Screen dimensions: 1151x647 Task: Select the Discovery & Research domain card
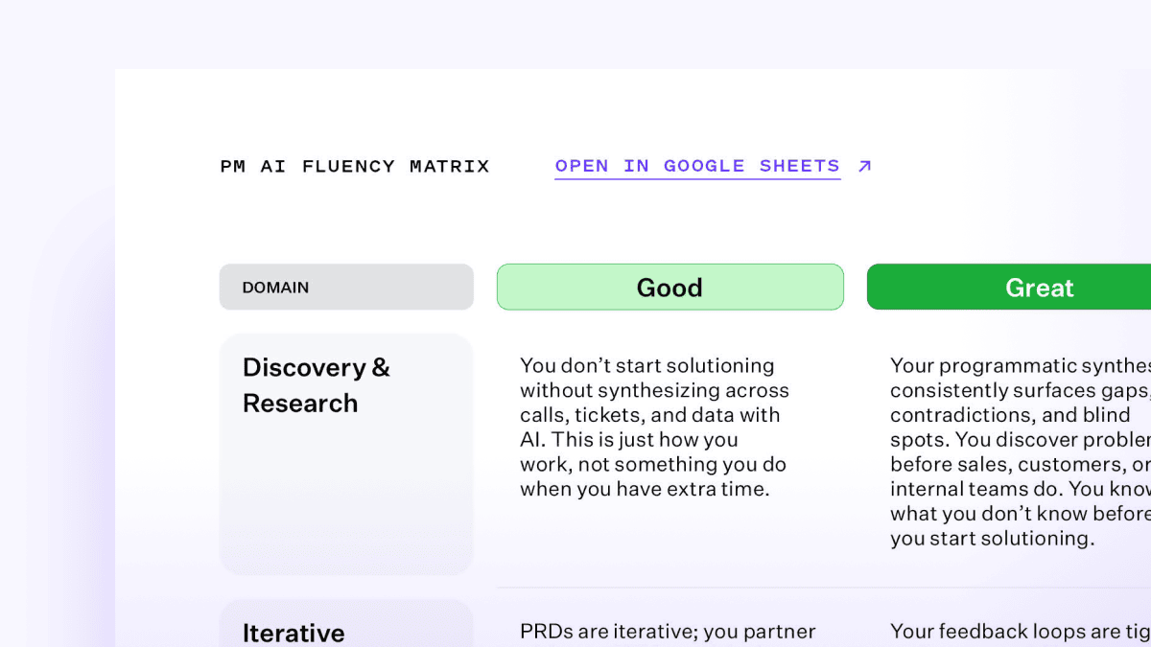click(346, 454)
